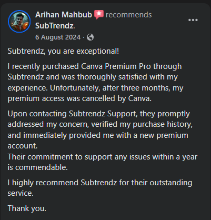Visit the SubTrendz page link
The height and width of the screenshot is (220, 211).
55,26
